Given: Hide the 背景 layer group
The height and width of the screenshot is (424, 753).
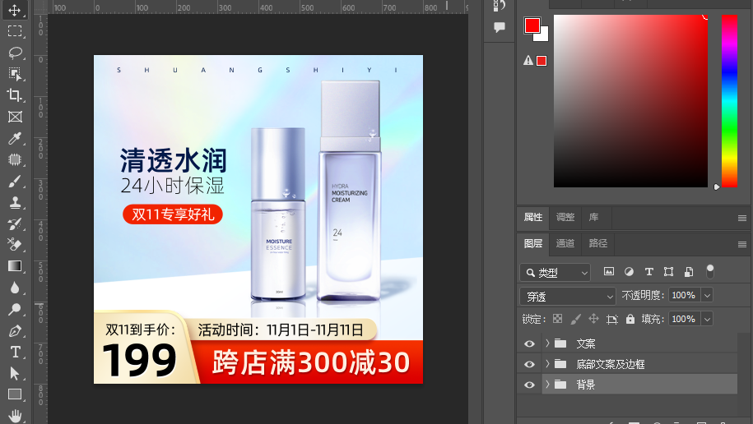Looking at the screenshot, I should click(529, 385).
